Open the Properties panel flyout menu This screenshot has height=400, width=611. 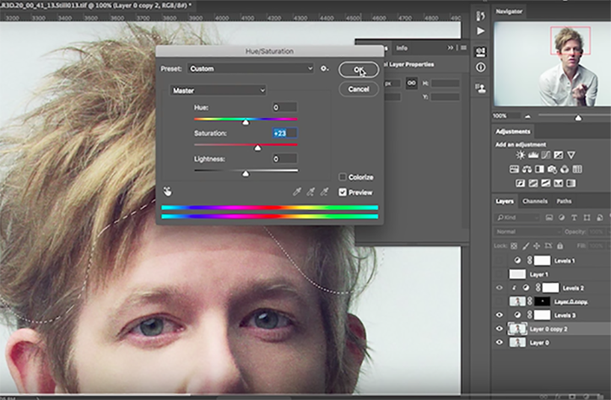[463, 47]
